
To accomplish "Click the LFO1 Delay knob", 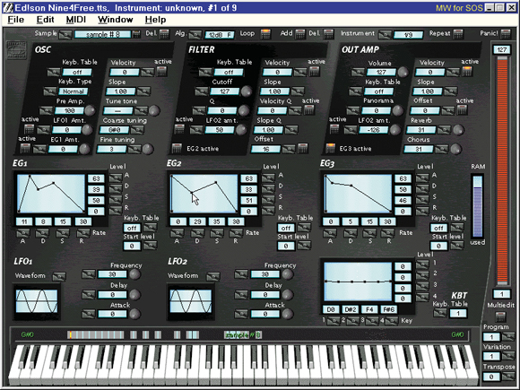I will point(134,294).
